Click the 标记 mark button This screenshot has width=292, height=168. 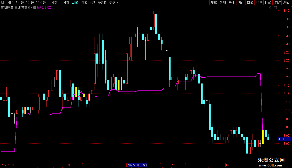tap(268, 2)
